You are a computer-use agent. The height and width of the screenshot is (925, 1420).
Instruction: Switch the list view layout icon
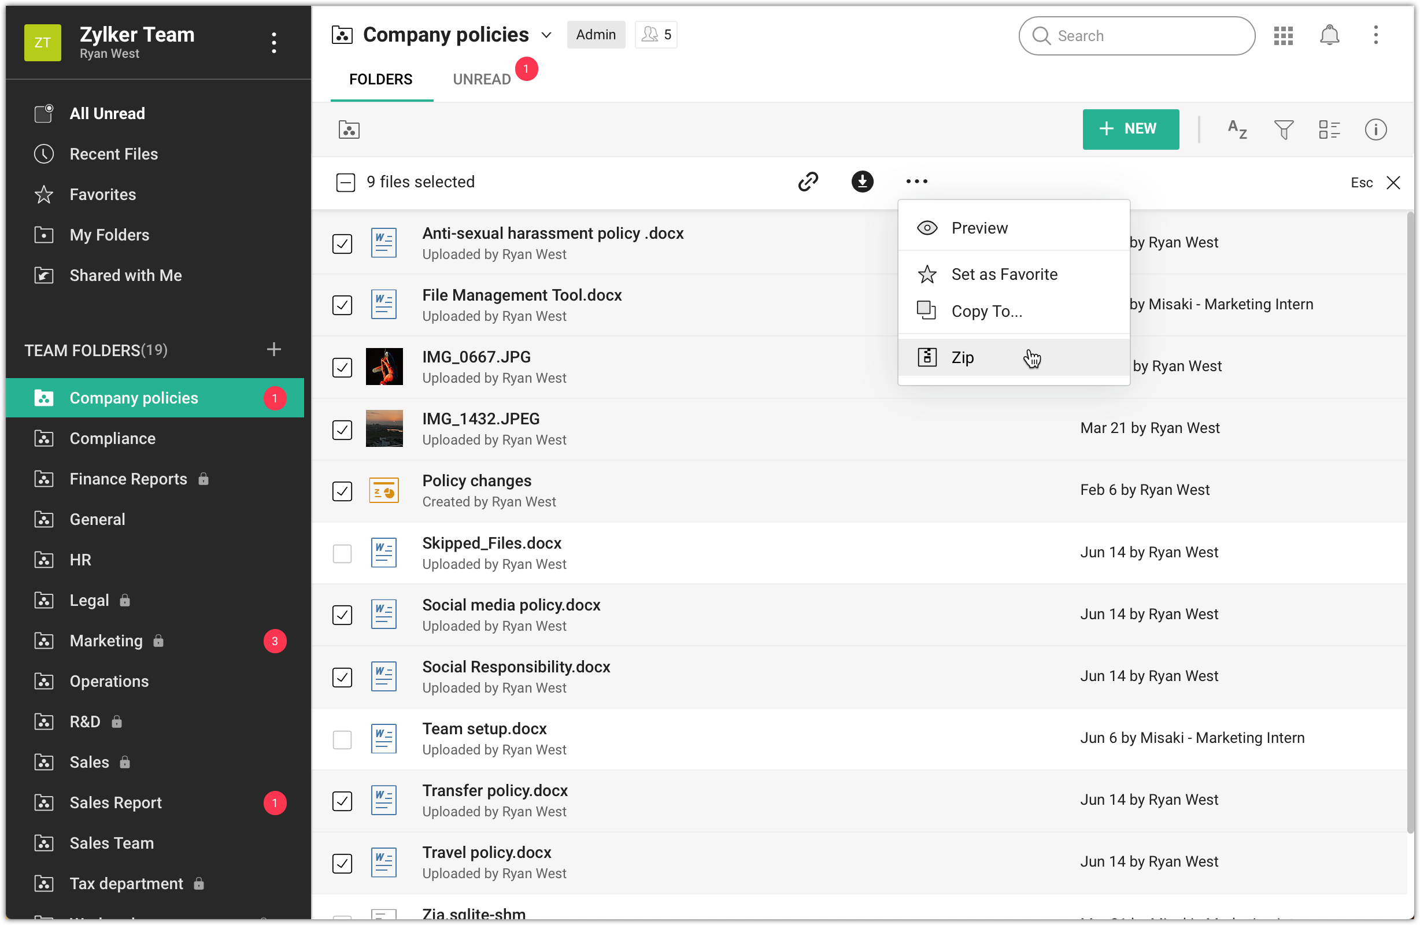pos(1329,129)
